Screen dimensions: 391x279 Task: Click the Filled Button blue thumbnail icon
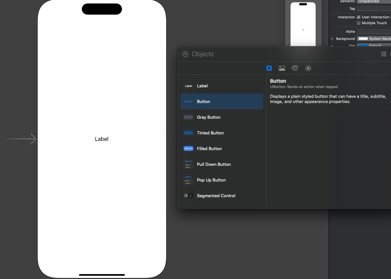pyautogui.click(x=188, y=148)
